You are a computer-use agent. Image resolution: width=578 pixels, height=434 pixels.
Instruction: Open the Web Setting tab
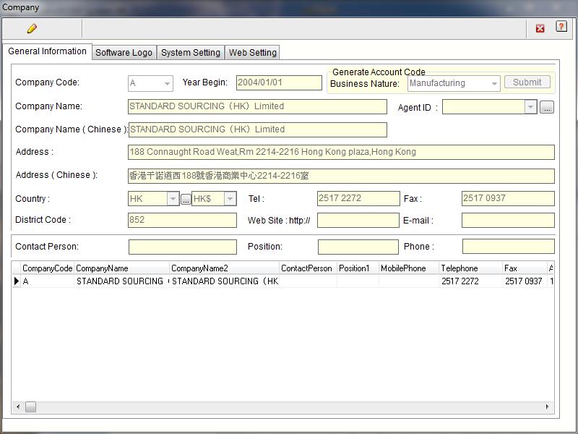click(x=252, y=52)
